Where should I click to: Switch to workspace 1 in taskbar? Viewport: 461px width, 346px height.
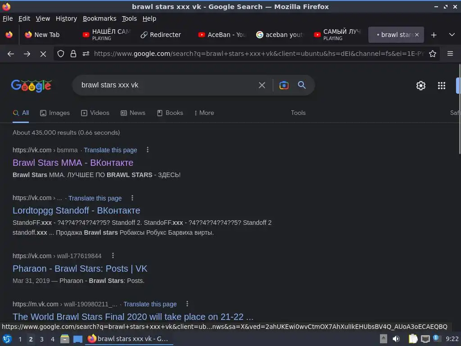20,339
